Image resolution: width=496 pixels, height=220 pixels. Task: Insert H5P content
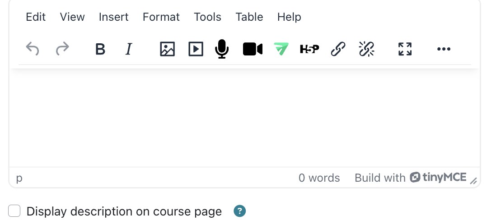point(309,49)
